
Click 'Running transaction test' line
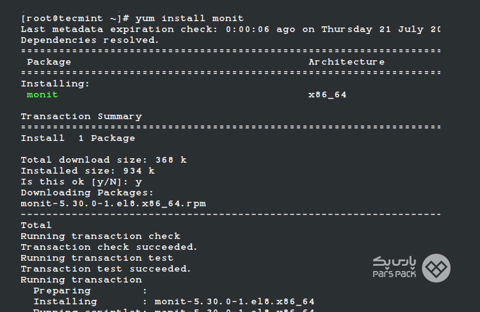pyautogui.click(x=97, y=258)
